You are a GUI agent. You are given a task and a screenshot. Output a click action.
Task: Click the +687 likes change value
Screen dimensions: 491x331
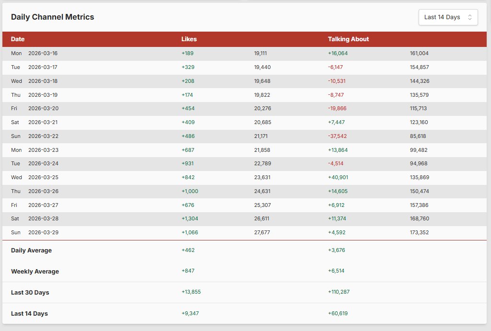(x=188, y=150)
